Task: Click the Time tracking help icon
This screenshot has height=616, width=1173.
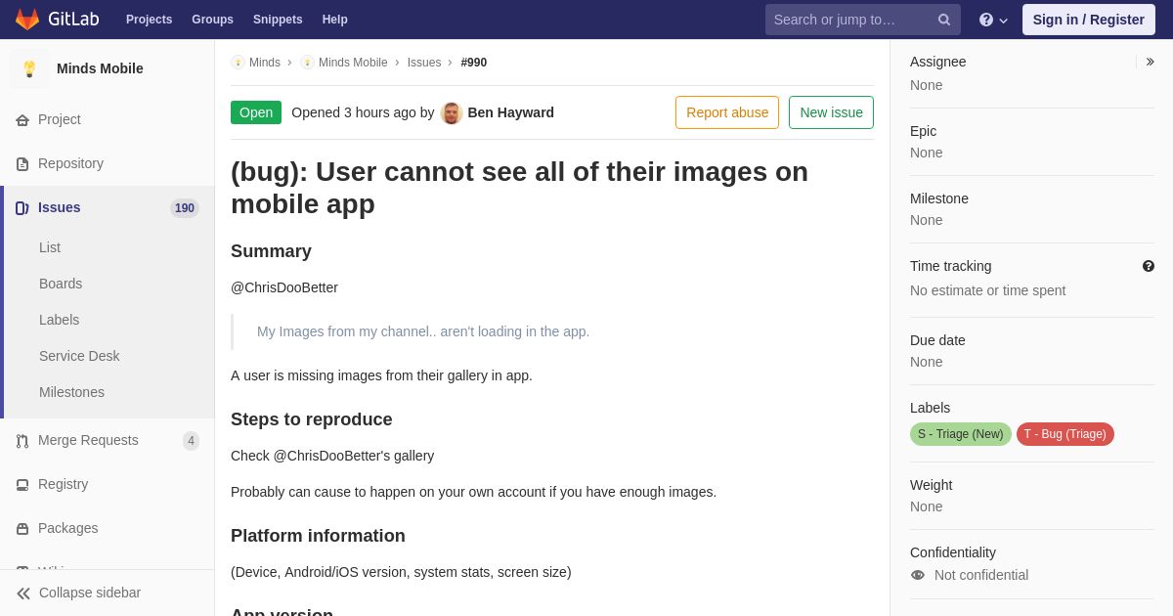Action: pos(1149,266)
